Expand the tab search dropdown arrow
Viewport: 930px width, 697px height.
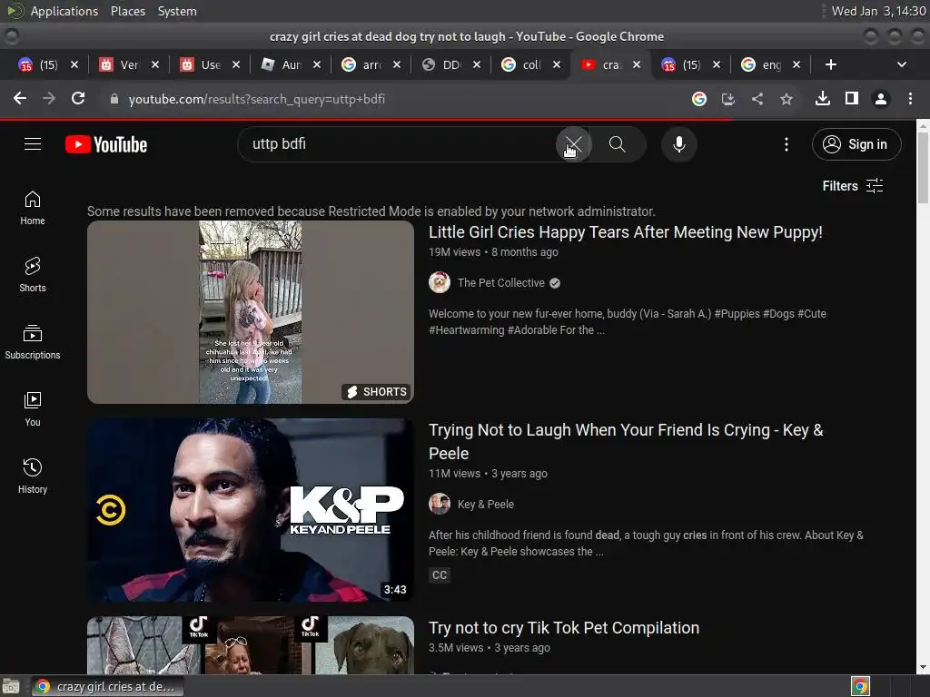tap(902, 64)
